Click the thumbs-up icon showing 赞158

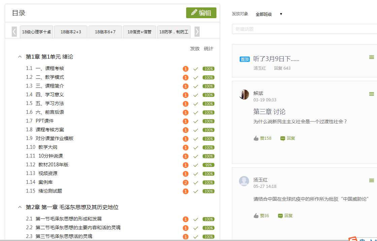256,138
